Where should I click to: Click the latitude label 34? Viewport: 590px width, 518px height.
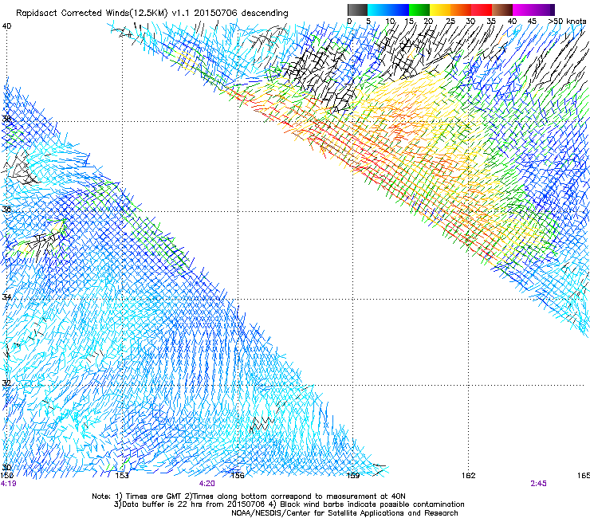click(6, 296)
